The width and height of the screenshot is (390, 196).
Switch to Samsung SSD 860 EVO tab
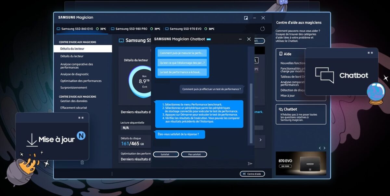coord(81,29)
